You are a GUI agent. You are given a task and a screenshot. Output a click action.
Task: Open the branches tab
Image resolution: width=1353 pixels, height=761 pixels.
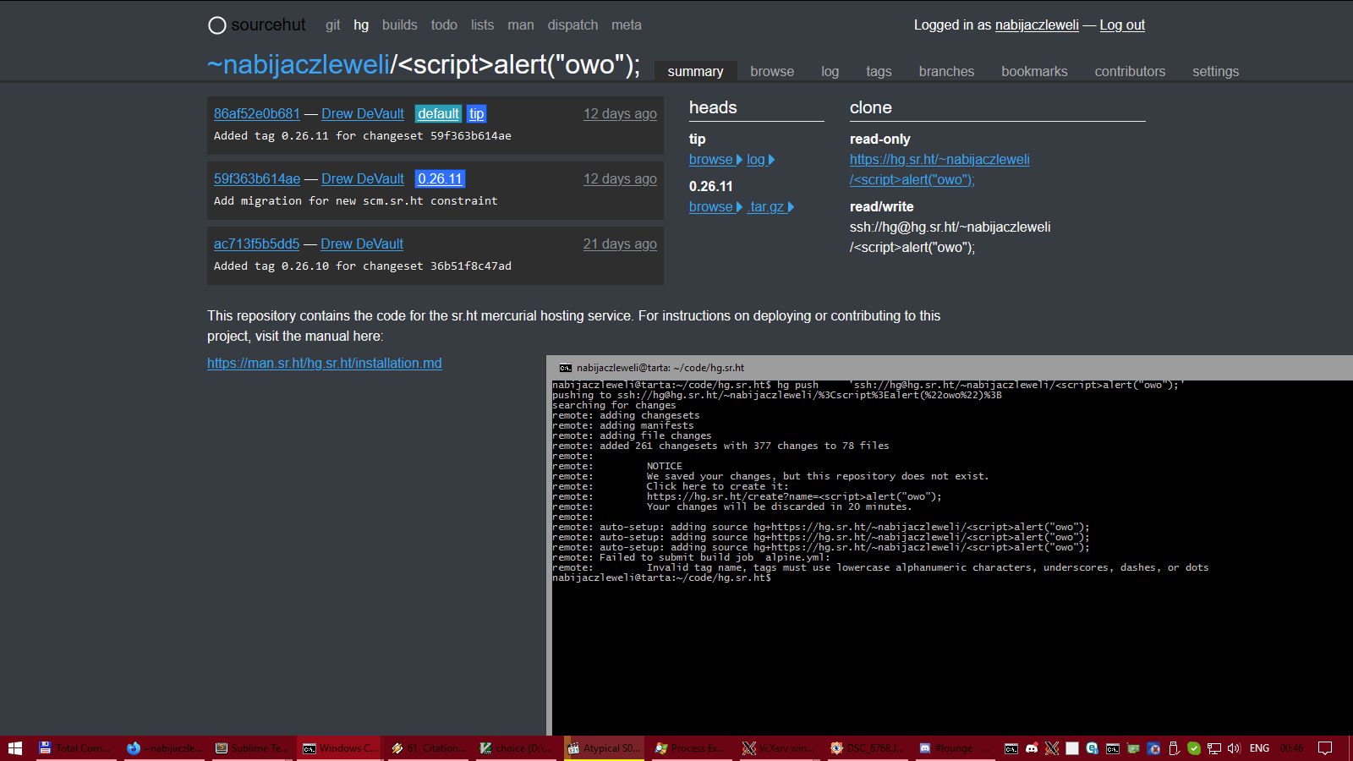[x=946, y=72]
